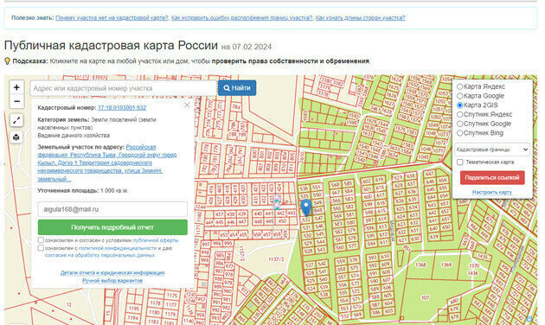545x325 pixels.
Task: Open the Настроить карту link
Action: click(492, 192)
